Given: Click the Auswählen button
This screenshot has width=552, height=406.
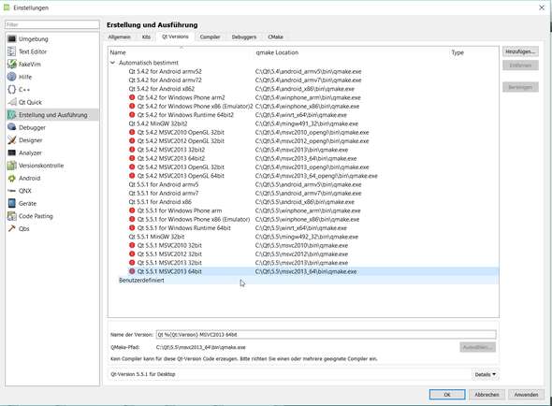Looking at the screenshot, I should 478,348.
